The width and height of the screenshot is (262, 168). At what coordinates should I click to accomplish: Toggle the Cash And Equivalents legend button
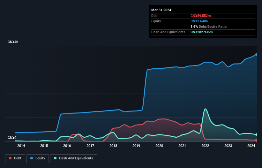pyautogui.click(x=73, y=158)
